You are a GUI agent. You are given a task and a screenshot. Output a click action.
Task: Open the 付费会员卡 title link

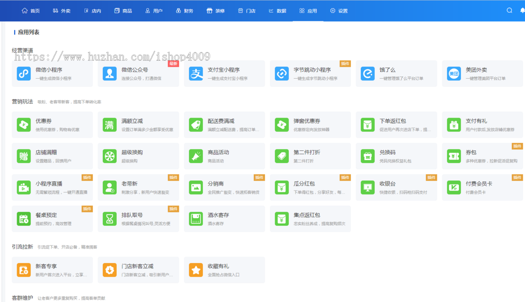[479, 184]
